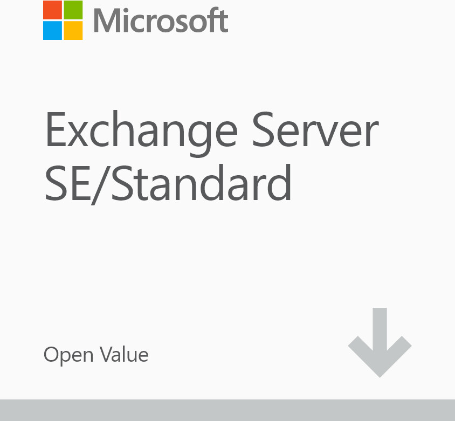
Task: Click the word "Server" in the title
Action: click(x=315, y=130)
